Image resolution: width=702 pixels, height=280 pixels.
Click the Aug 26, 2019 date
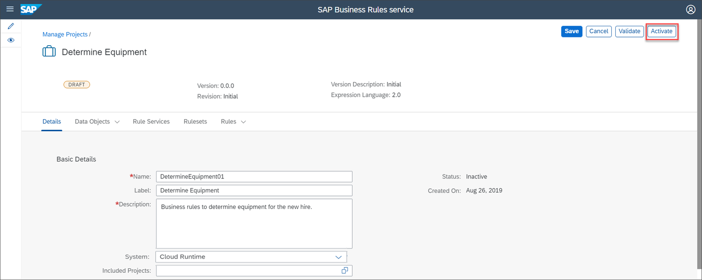click(484, 191)
